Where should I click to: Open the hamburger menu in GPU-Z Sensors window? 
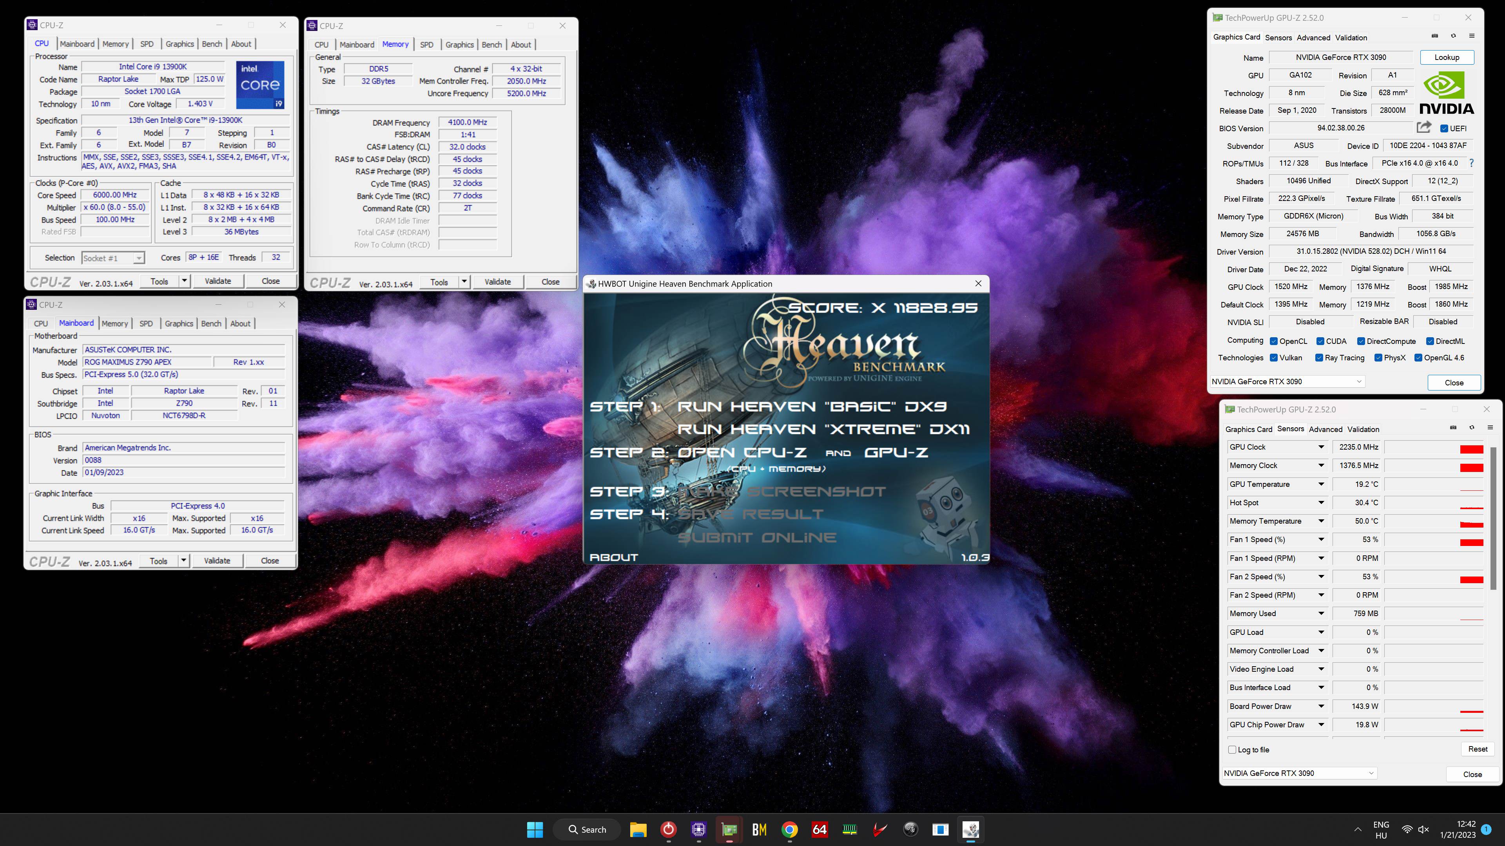pyautogui.click(x=1490, y=428)
